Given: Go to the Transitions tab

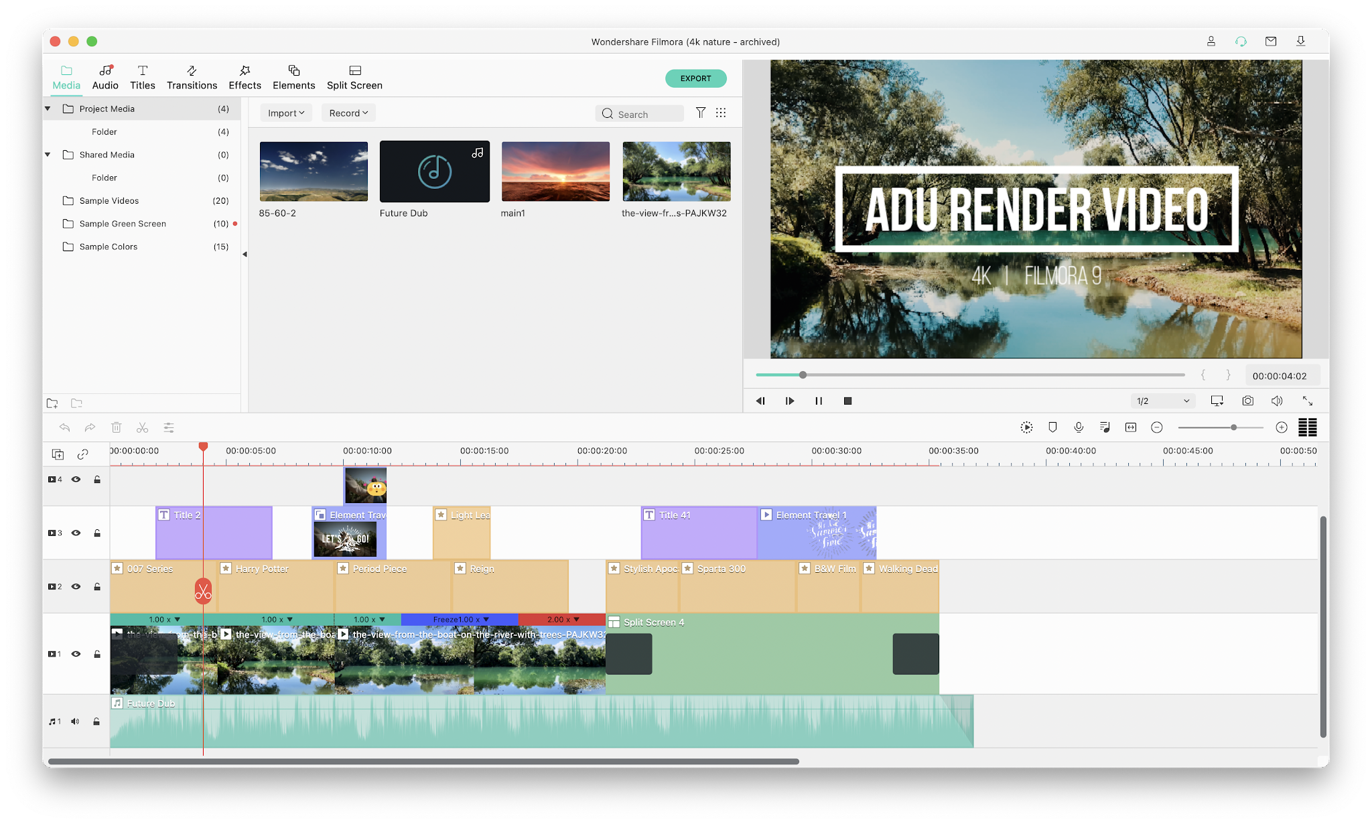Looking at the screenshot, I should (x=192, y=78).
